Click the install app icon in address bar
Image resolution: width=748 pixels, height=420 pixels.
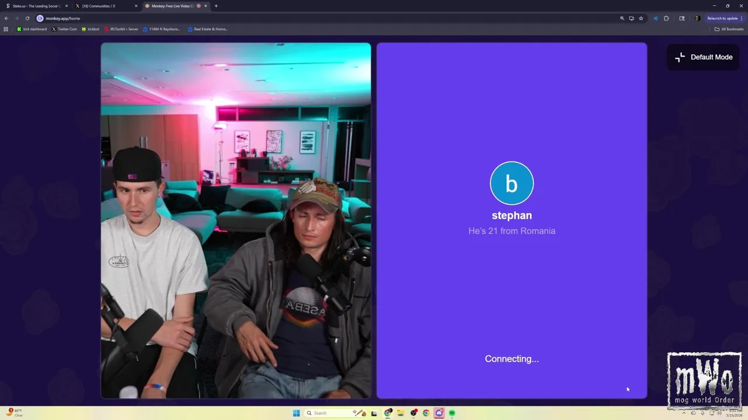coord(631,18)
